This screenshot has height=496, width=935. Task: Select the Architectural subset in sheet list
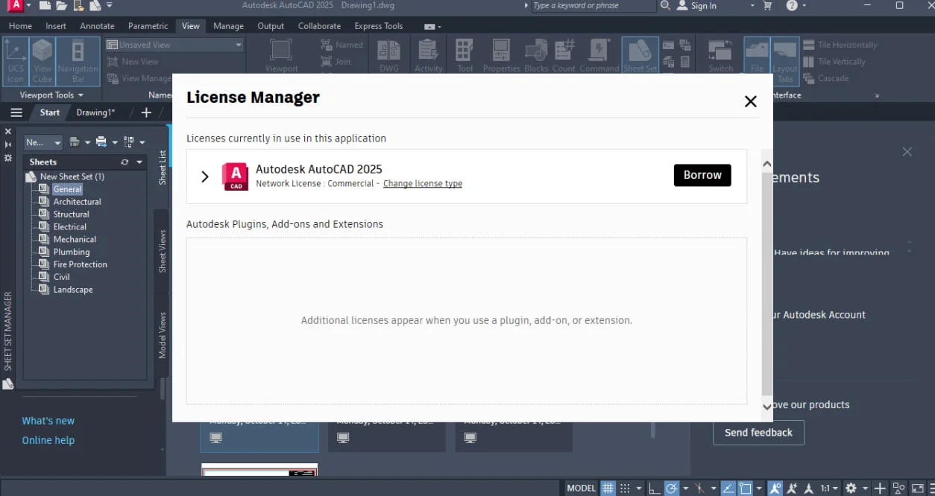point(77,202)
